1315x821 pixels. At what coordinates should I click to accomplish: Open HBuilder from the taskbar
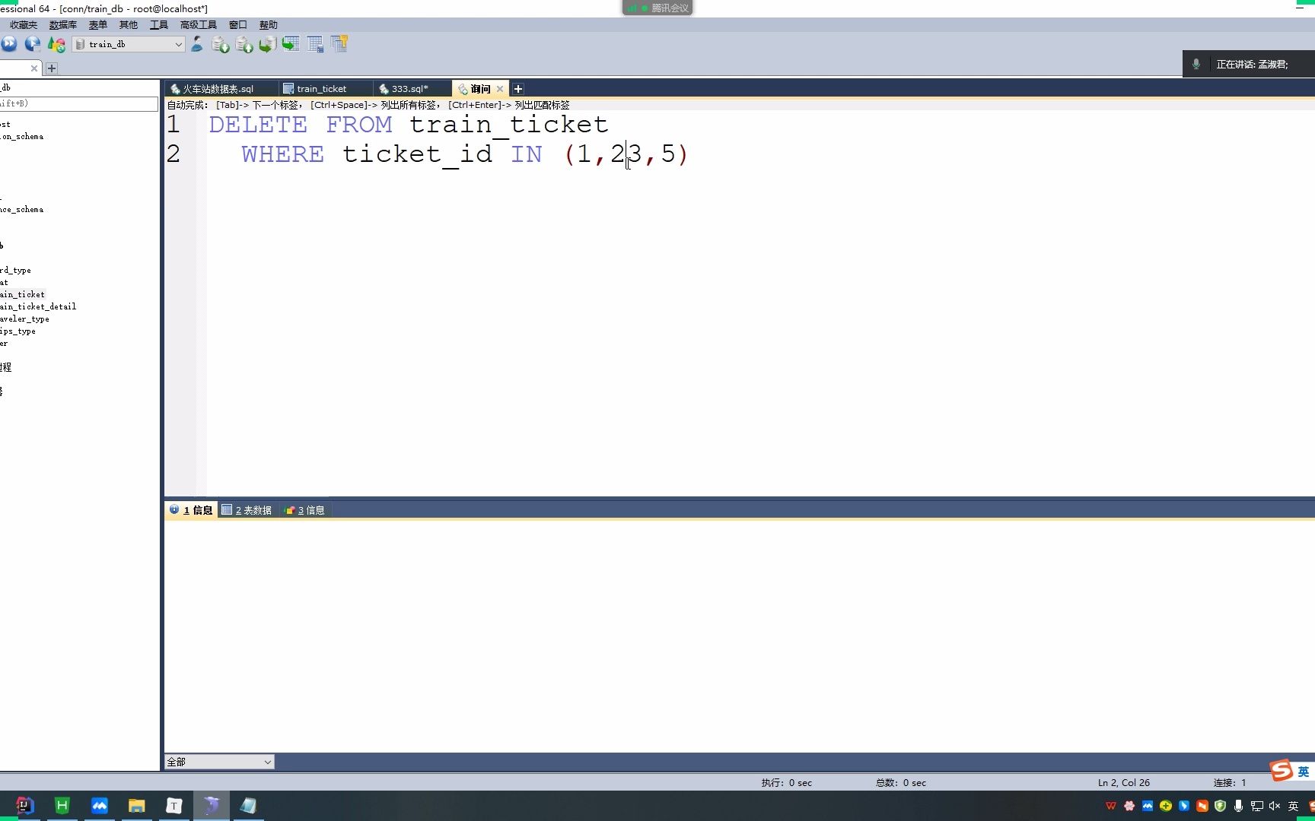62,806
